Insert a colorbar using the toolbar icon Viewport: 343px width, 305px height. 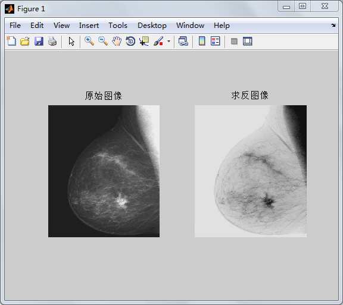click(202, 41)
